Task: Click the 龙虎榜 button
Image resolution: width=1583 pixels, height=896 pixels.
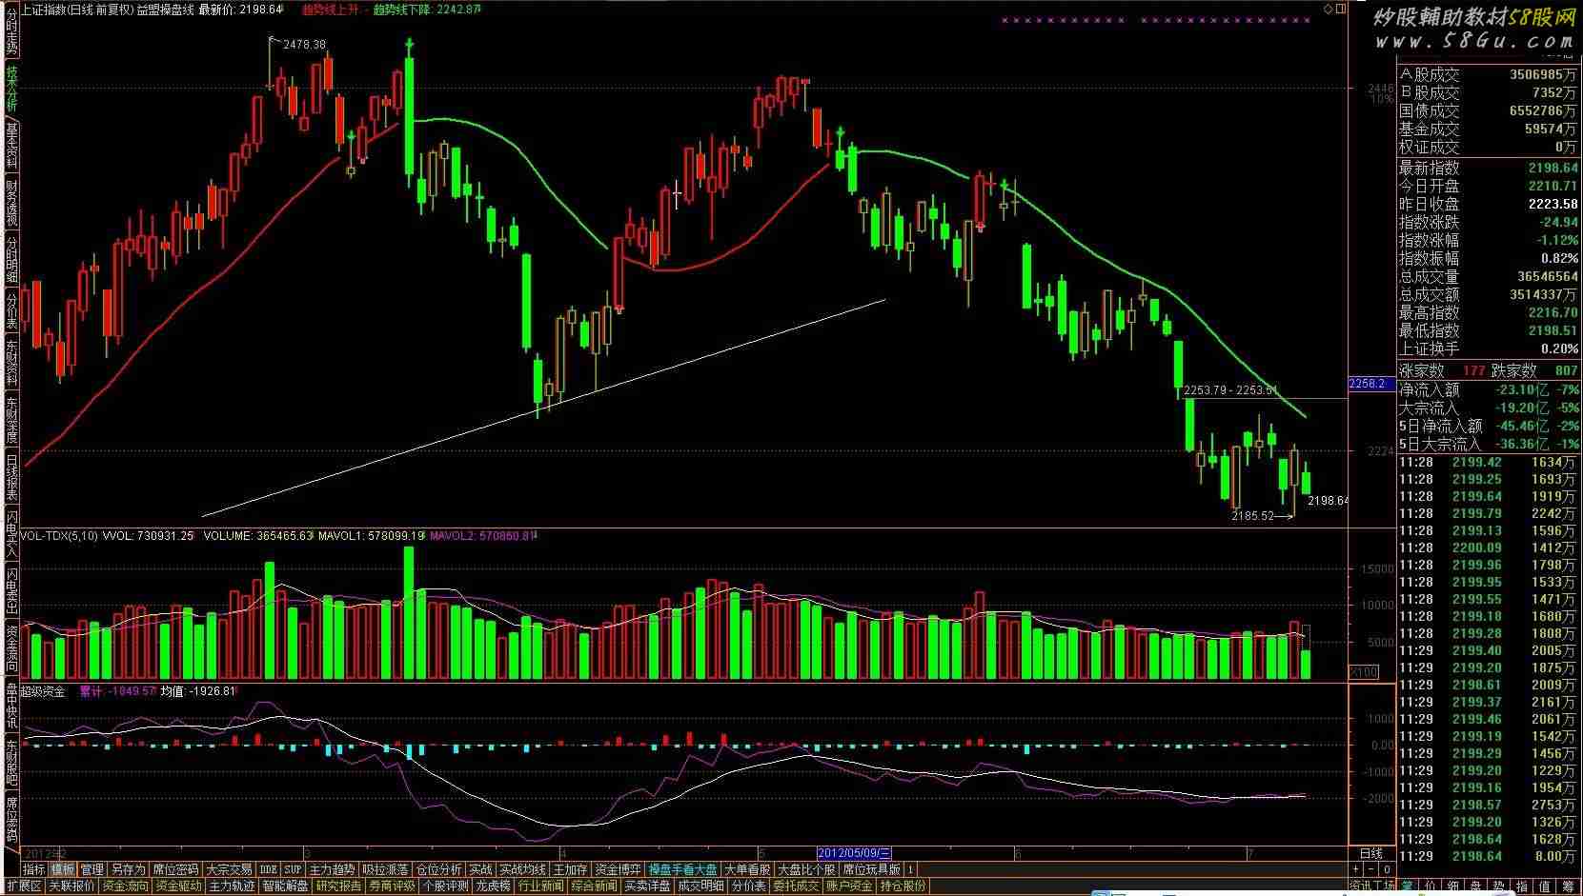Action: click(x=494, y=886)
